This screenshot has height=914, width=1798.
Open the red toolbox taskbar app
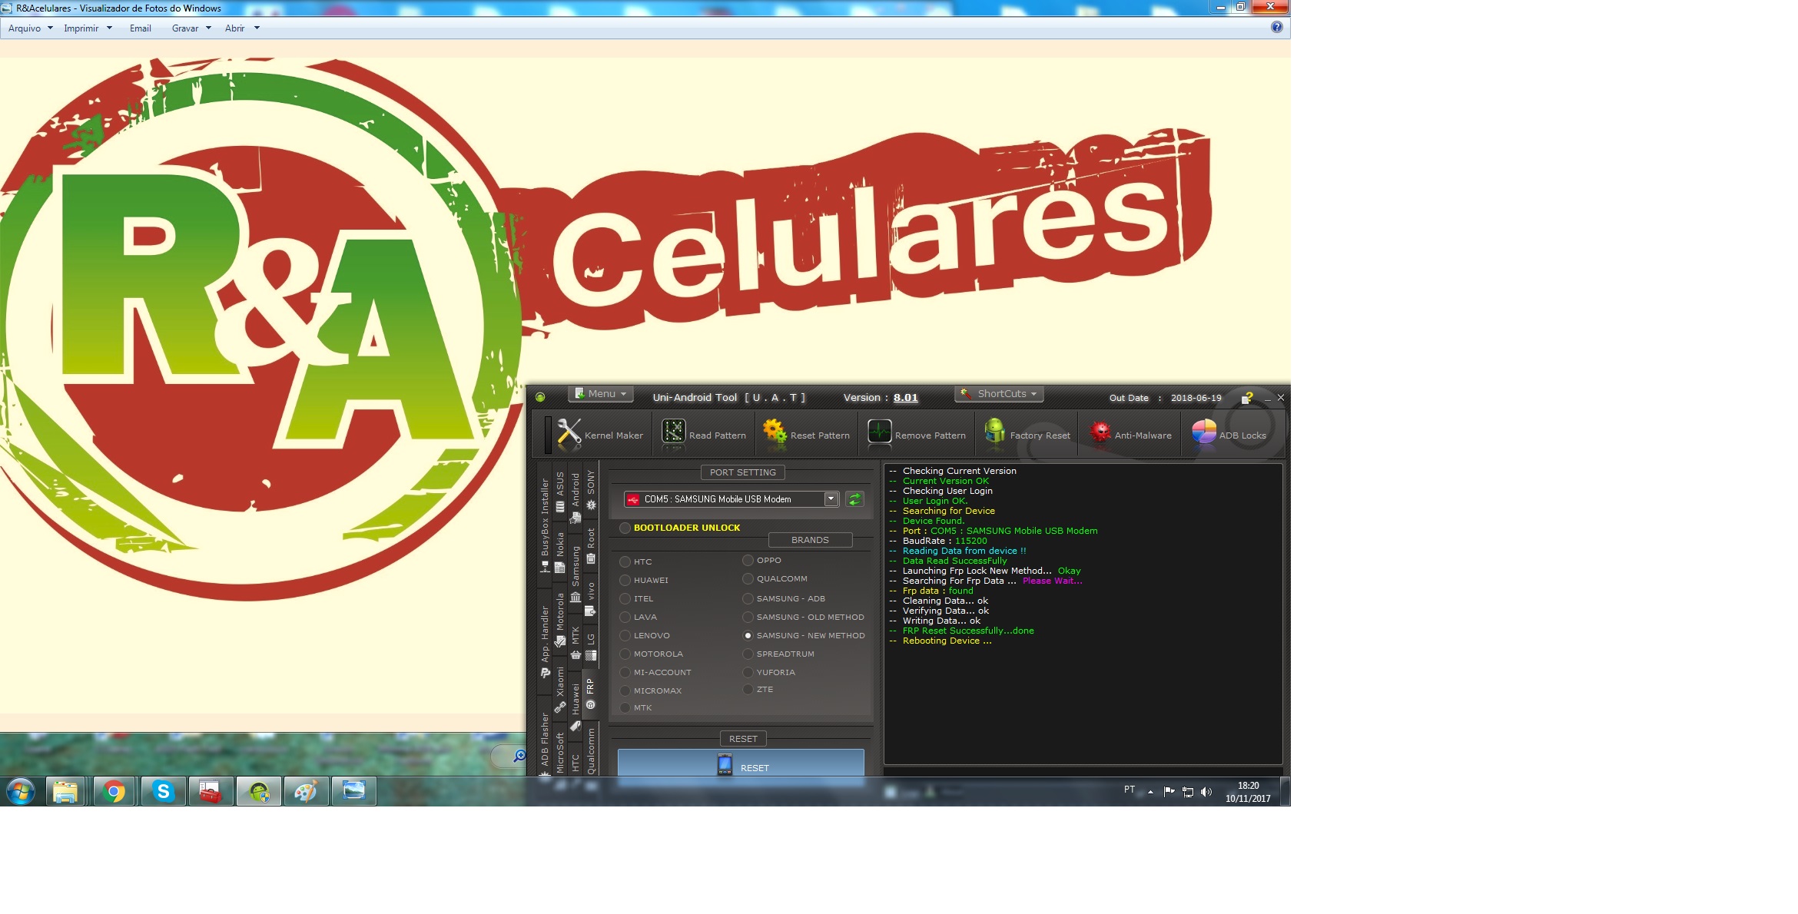coord(211,791)
